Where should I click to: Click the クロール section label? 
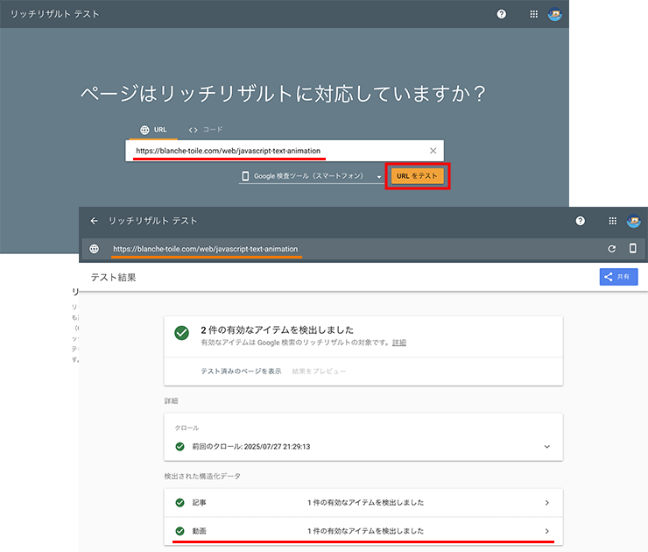pos(187,428)
